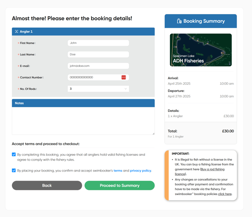Click the Contact Number input field

tap(94, 77)
